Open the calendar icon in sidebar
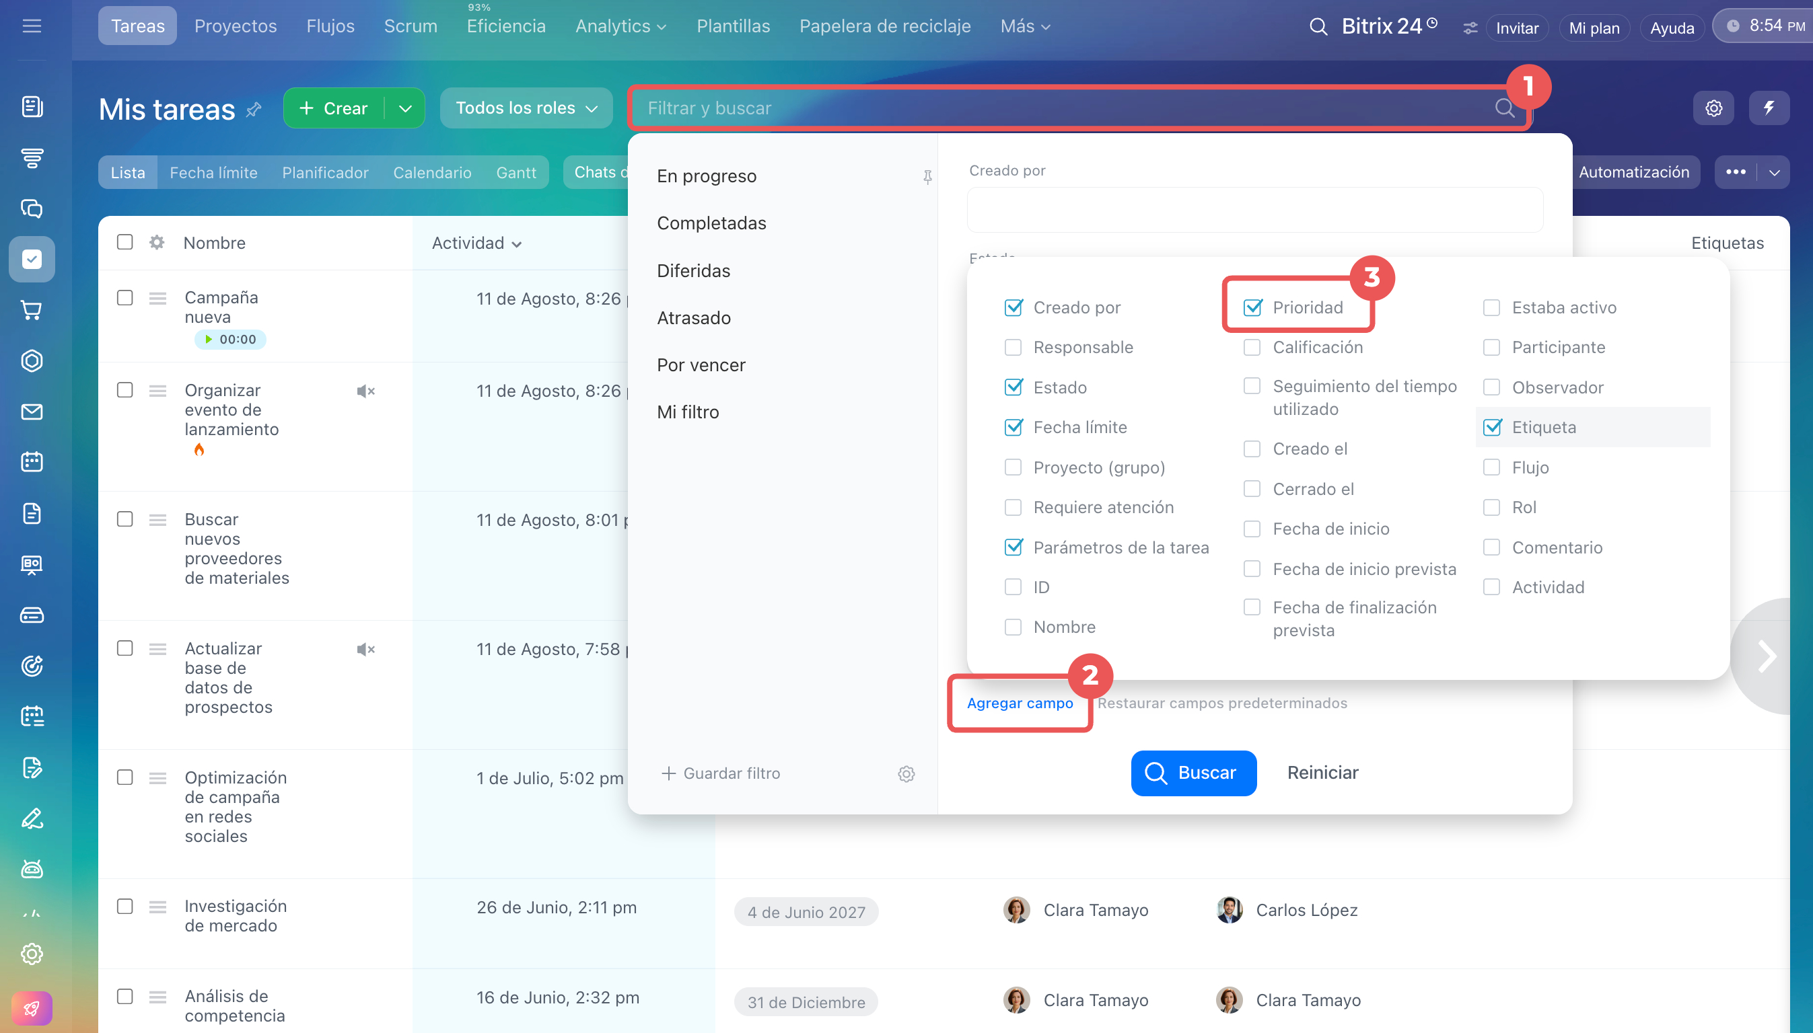 [32, 462]
